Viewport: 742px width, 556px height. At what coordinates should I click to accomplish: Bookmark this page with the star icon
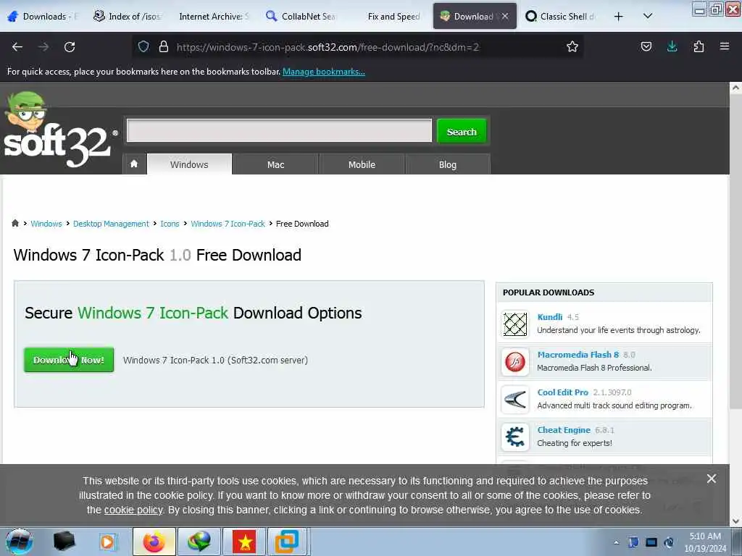pyautogui.click(x=572, y=47)
